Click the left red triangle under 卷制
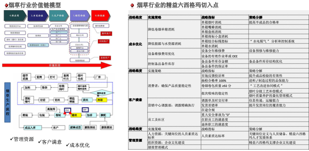The image size is (309, 151). pos(65,113)
